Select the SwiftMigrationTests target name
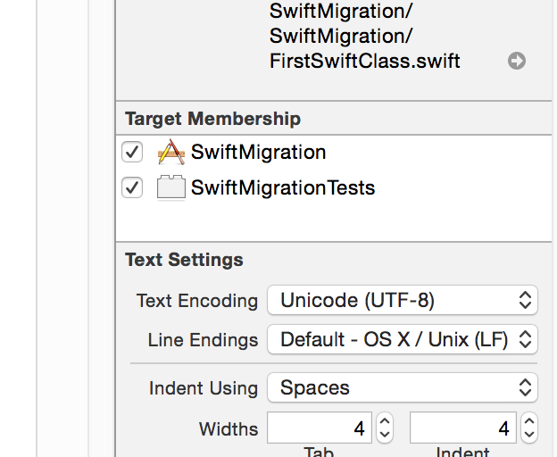This screenshot has width=557, height=457. pos(282,188)
